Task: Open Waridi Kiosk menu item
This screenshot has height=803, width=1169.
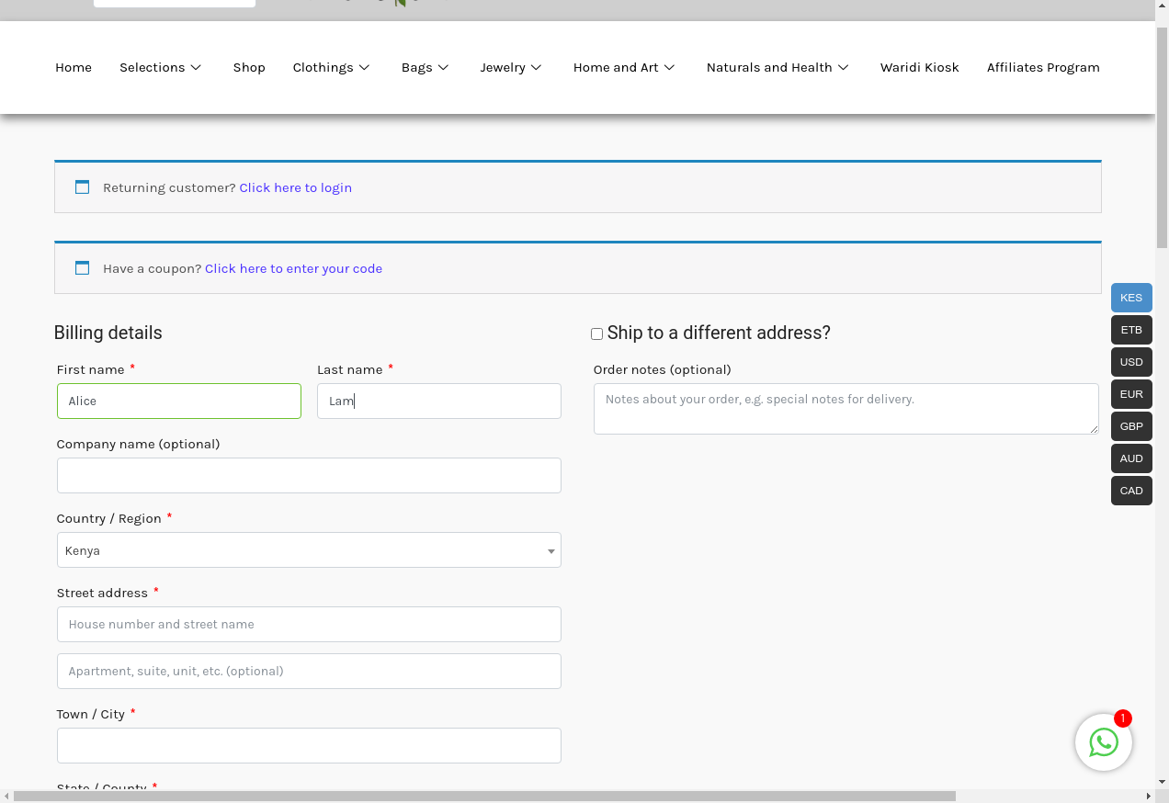Action: click(919, 67)
